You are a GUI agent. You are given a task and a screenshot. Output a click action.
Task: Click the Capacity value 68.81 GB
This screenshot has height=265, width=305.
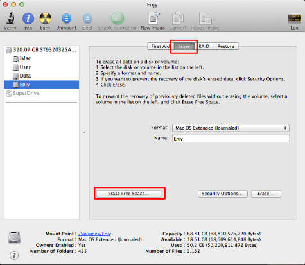(x=223, y=234)
